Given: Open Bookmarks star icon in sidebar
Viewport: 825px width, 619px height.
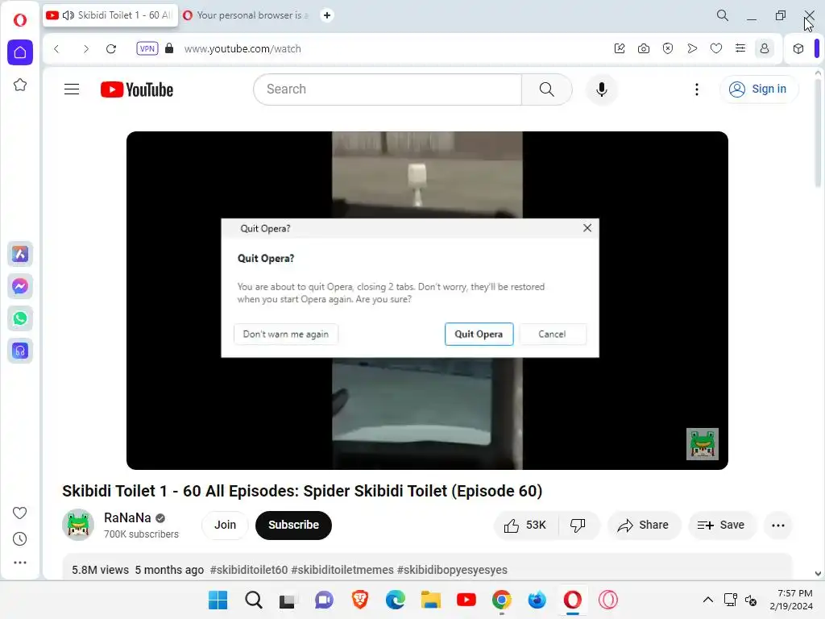Looking at the screenshot, I should [x=20, y=85].
